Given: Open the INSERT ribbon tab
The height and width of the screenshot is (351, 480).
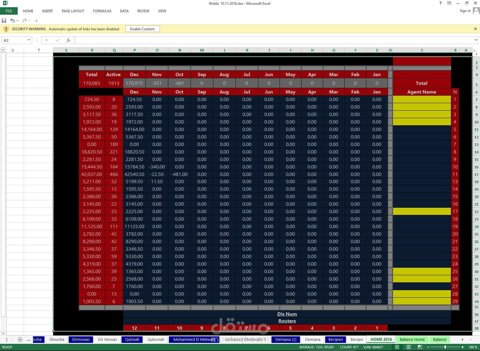Looking at the screenshot, I should point(47,11).
